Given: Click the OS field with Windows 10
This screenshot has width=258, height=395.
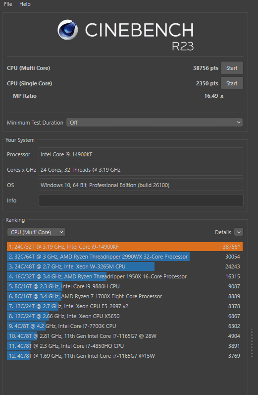Looking at the screenshot, I should tap(141, 185).
